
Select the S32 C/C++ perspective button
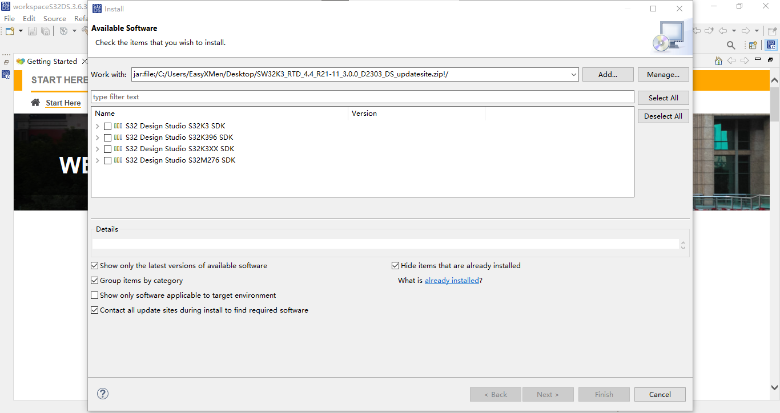[x=771, y=46]
